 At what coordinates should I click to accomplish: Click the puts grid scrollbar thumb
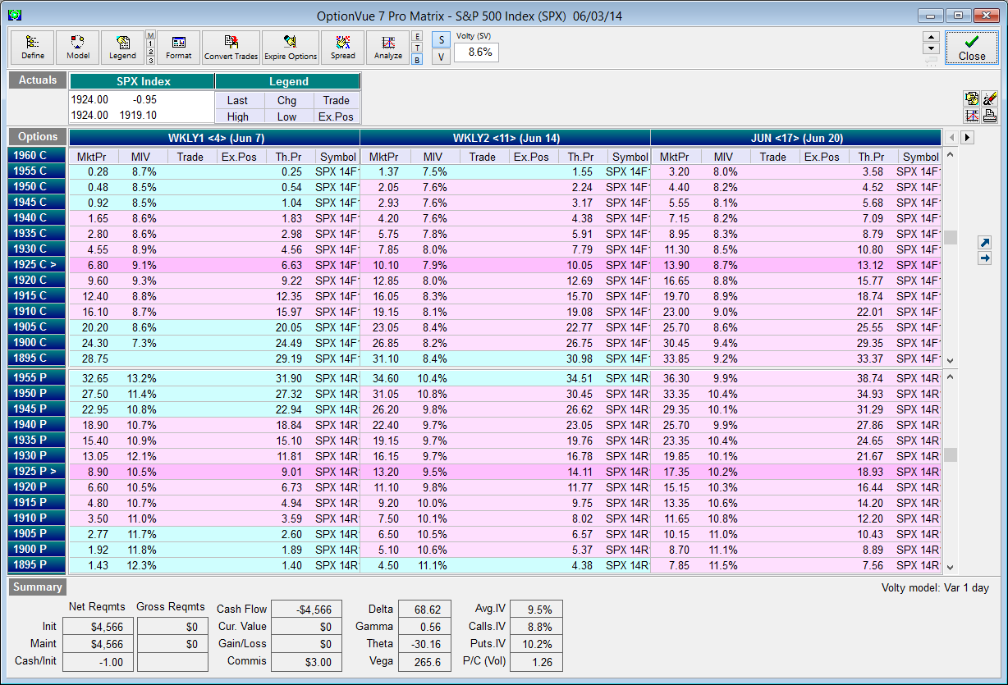click(x=951, y=454)
